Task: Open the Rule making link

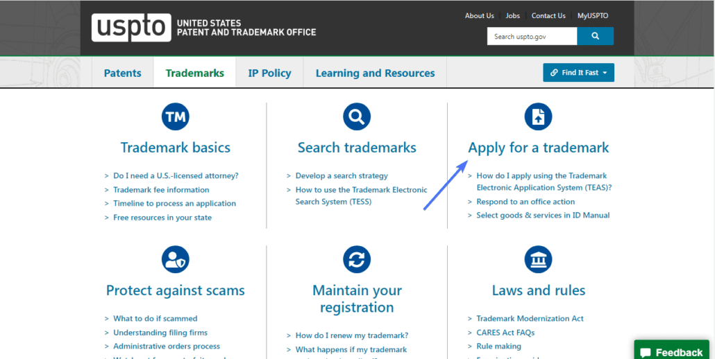Action: (499, 347)
